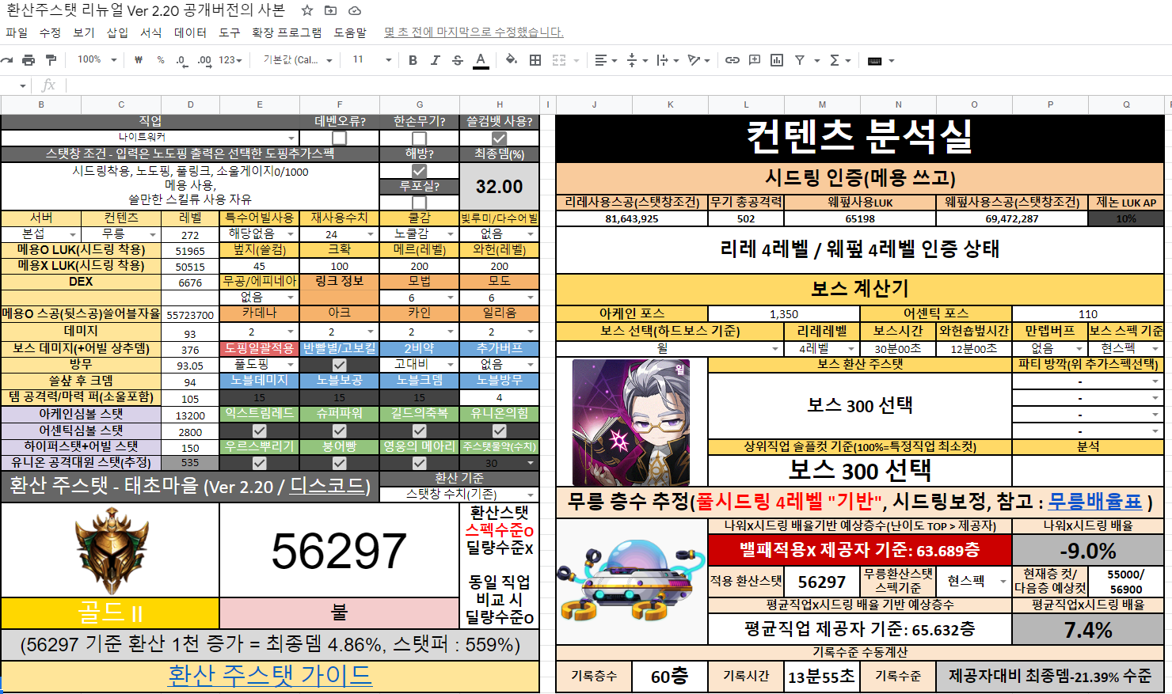
Task: Open the zoom 100% dropdown
Action: [x=97, y=60]
